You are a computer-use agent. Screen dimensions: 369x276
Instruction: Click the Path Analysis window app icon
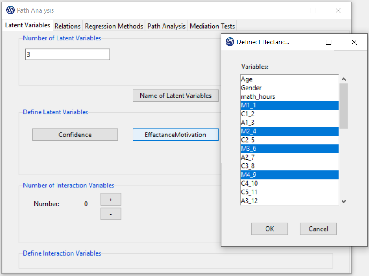[x=10, y=10]
